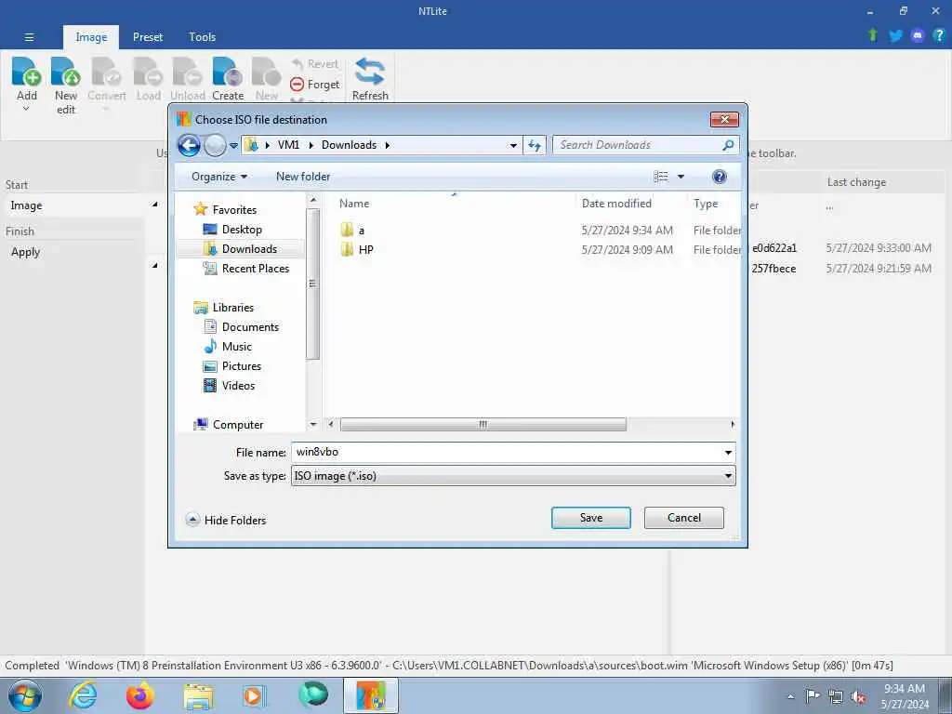This screenshot has height=714, width=952.
Task: Click the volume muted tray icon
Action: 858,697
